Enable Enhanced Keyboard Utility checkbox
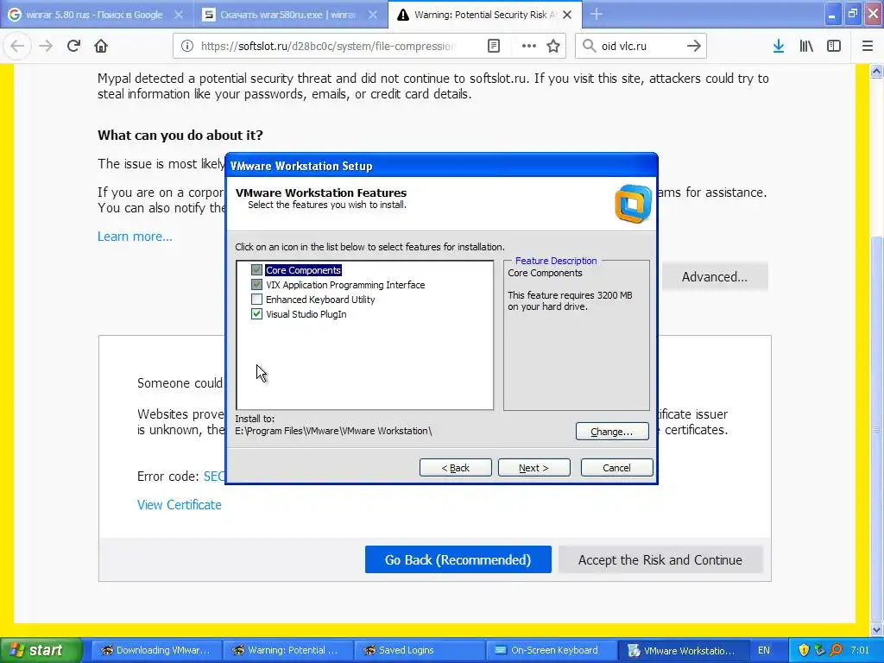 (x=256, y=300)
